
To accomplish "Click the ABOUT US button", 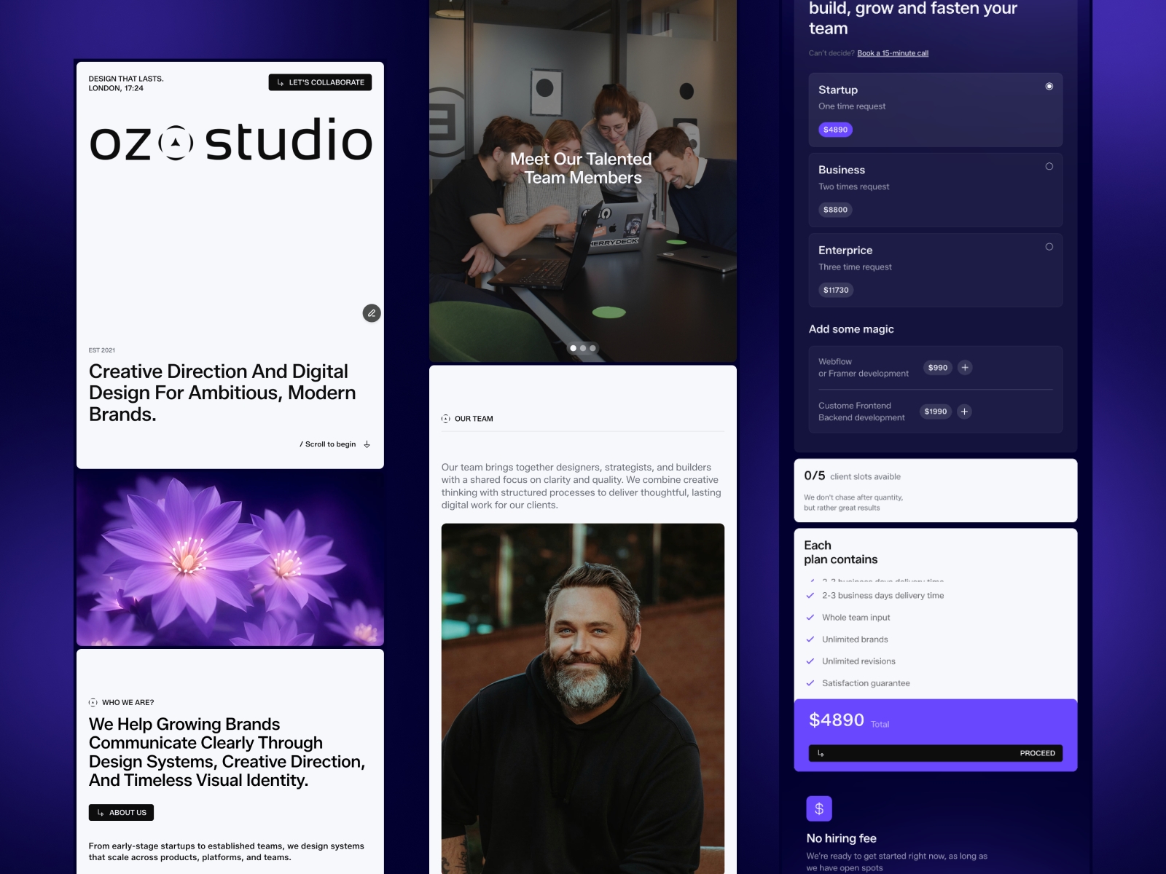I will (120, 812).
